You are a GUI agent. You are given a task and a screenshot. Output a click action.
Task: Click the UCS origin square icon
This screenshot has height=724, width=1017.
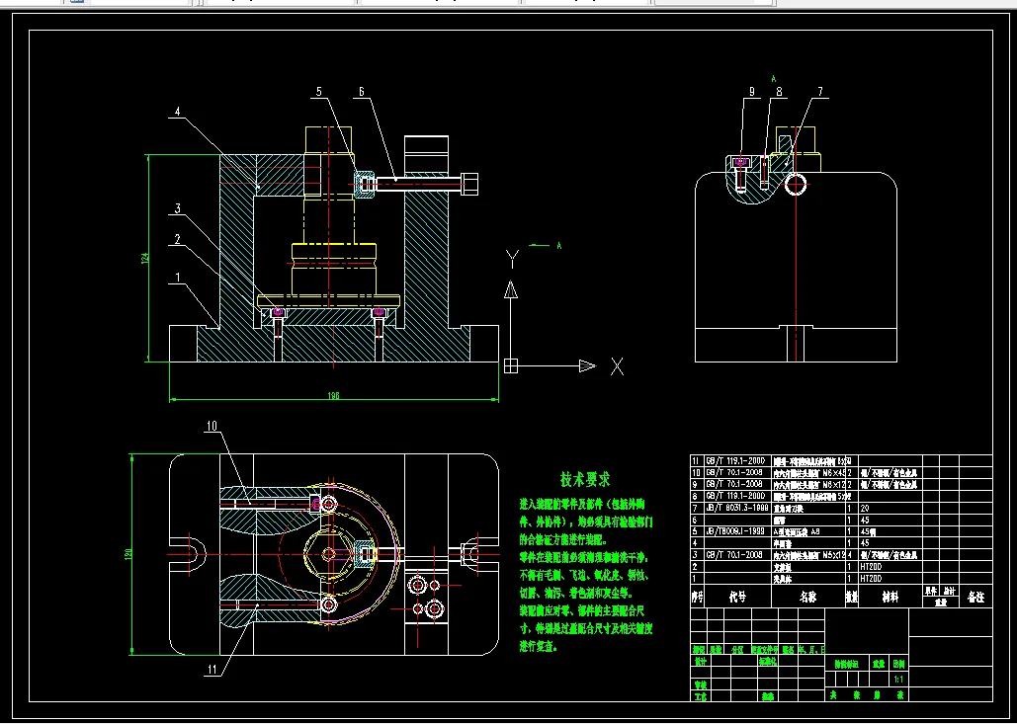[x=511, y=366]
